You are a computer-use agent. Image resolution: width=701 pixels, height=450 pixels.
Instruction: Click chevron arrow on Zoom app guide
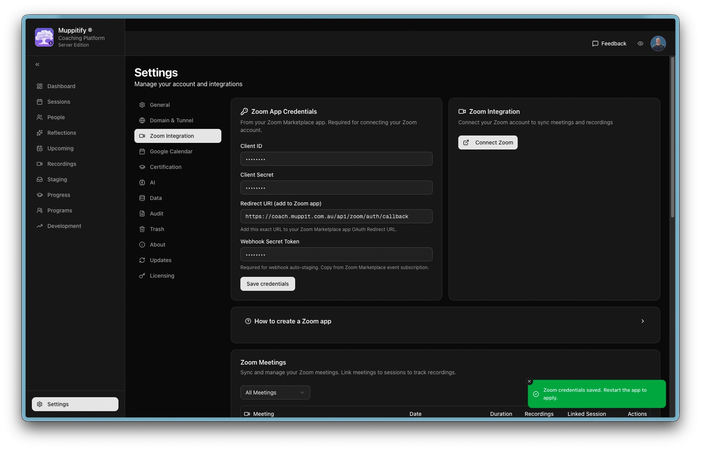pyautogui.click(x=643, y=321)
